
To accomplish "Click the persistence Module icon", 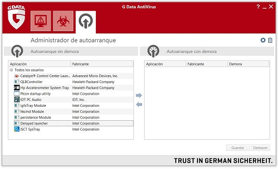I will (x=17, y=117).
